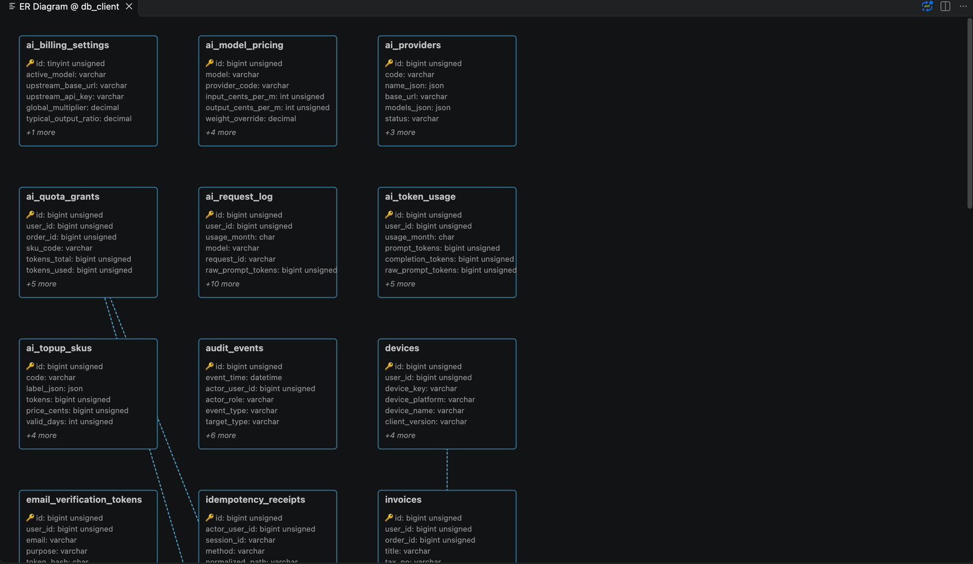Click the primary key icon in ai_providers
This screenshot has height=564, width=973.
tap(389, 63)
